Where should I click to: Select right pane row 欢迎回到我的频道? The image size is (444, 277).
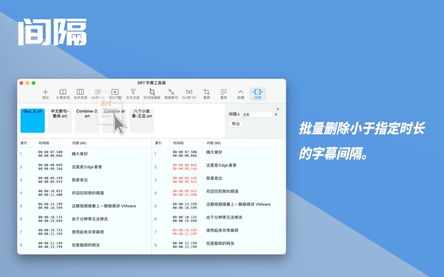219,193
